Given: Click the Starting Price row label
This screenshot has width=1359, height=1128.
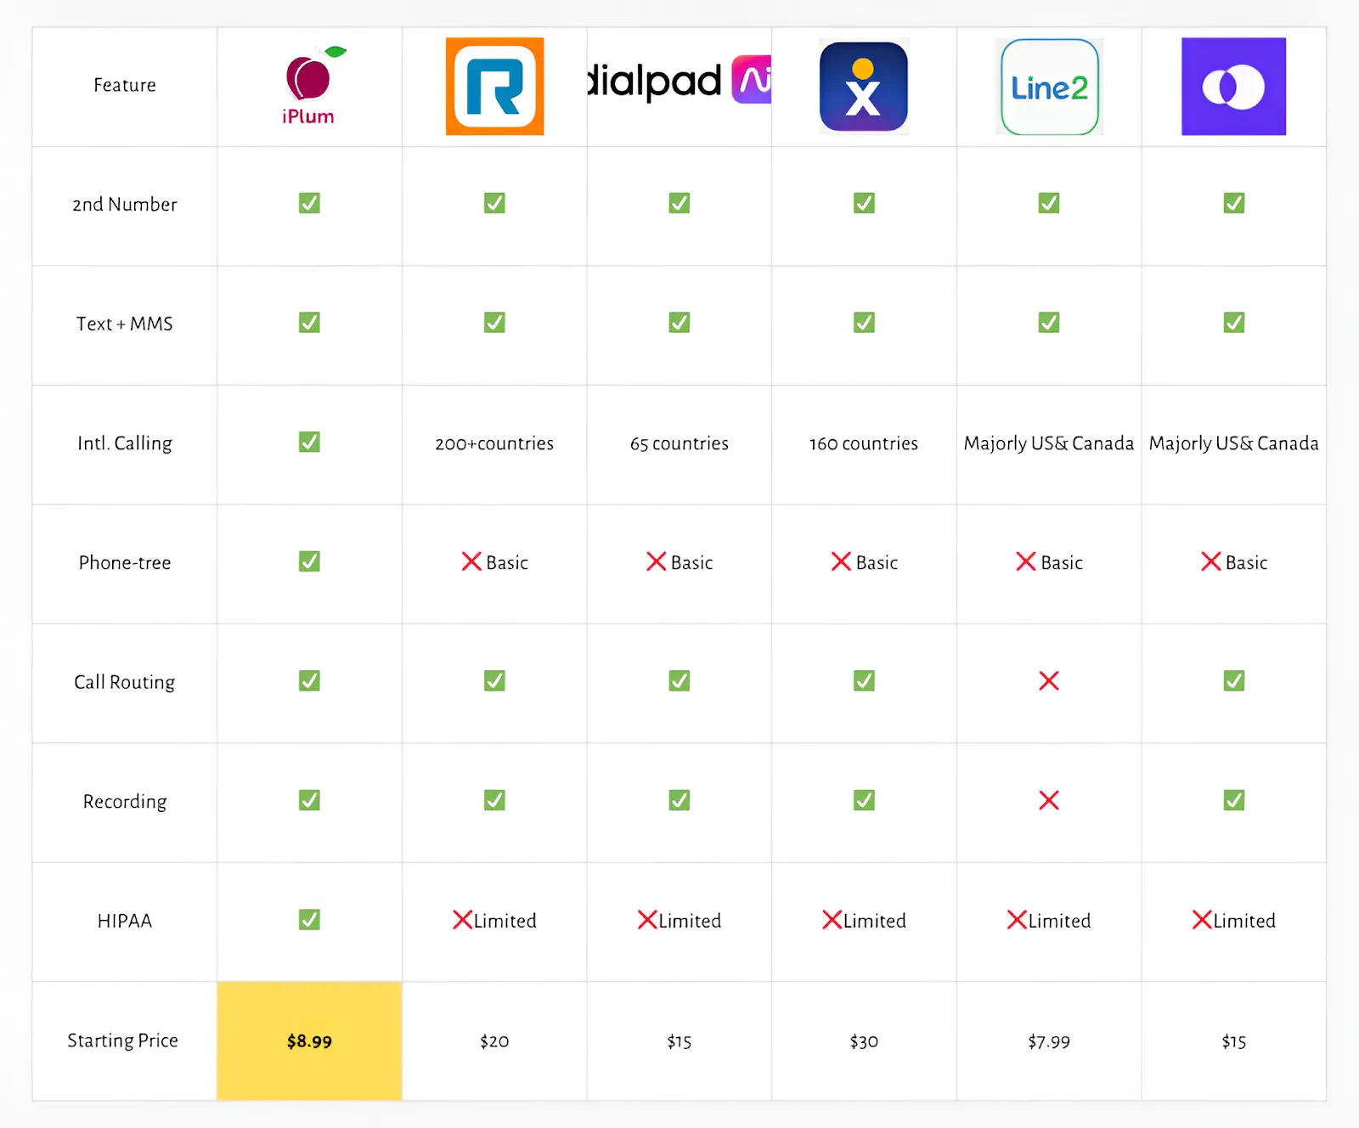Looking at the screenshot, I should click(x=123, y=1041).
